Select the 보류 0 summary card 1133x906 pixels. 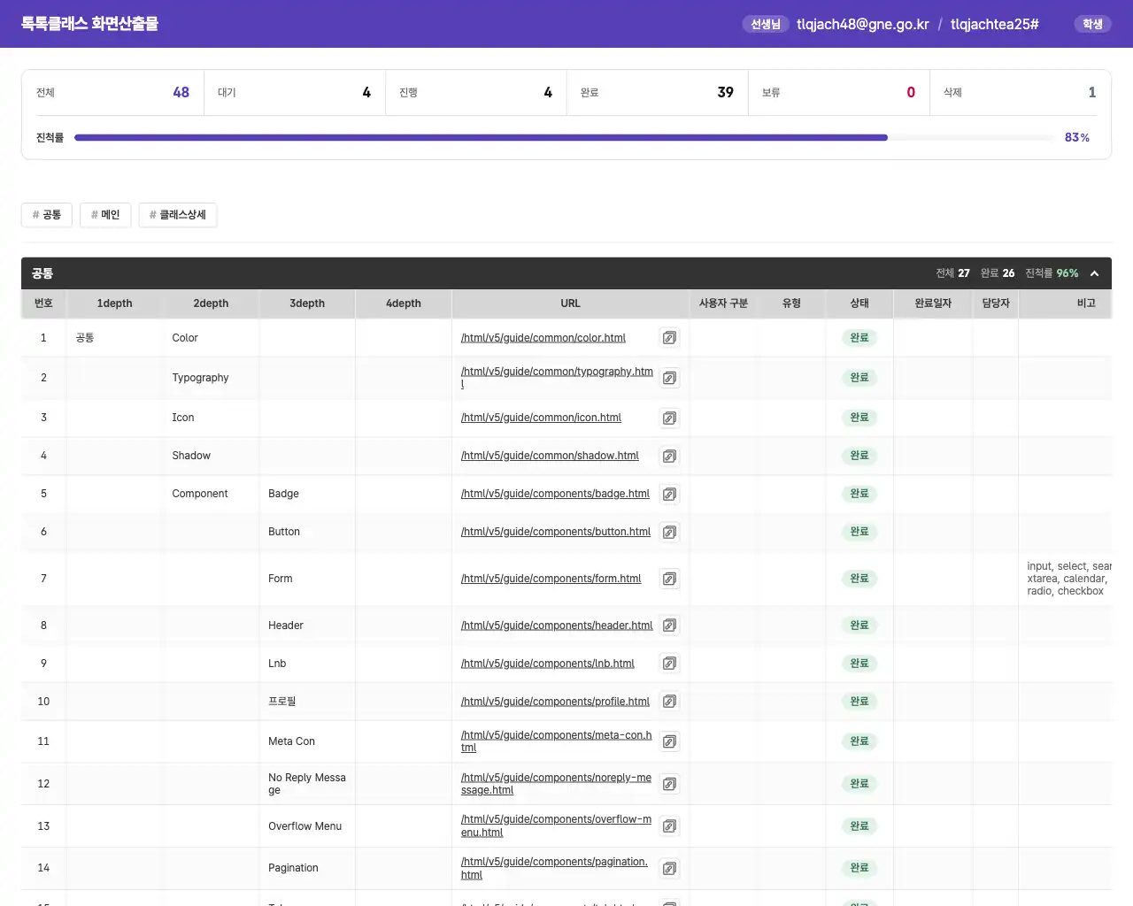839,92
